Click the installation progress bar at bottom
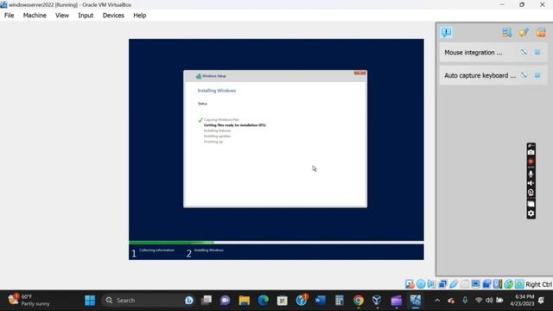This screenshot has height=311, width=553. tap(276, 243)
